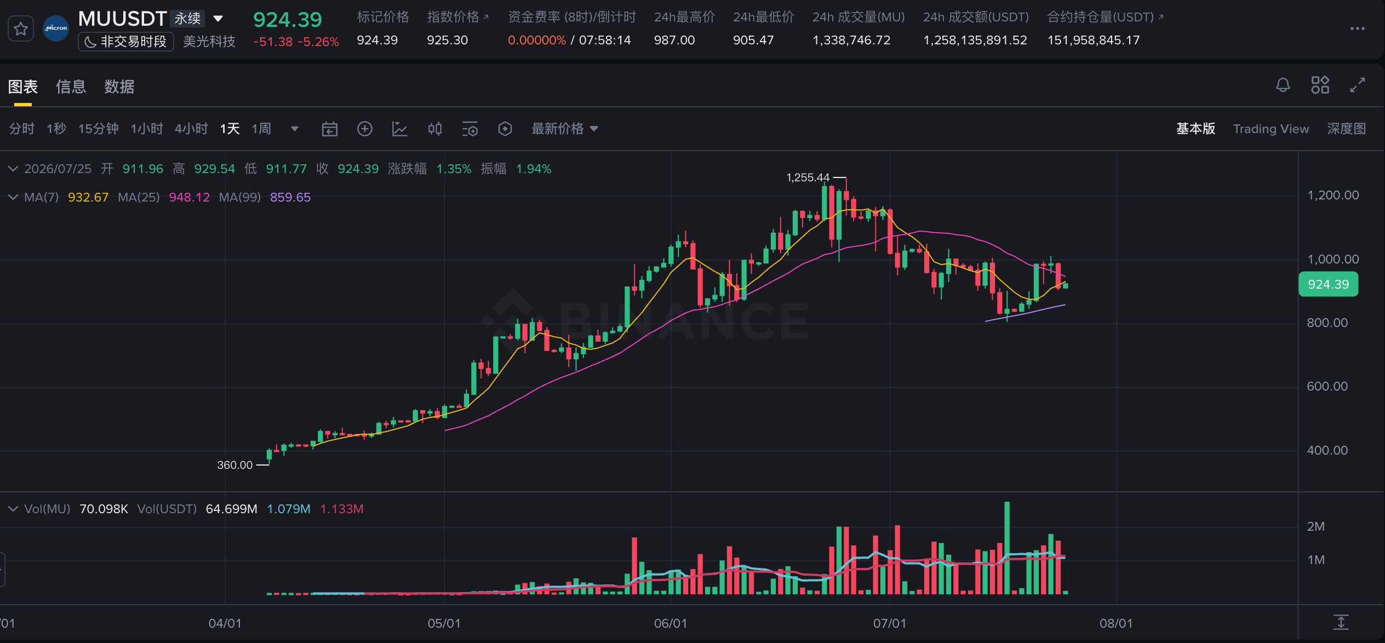Screen dimensions: 1385x643
Task: Click the 360.00 low price marker
Action: pyautogui.click(x=235, y=465)
